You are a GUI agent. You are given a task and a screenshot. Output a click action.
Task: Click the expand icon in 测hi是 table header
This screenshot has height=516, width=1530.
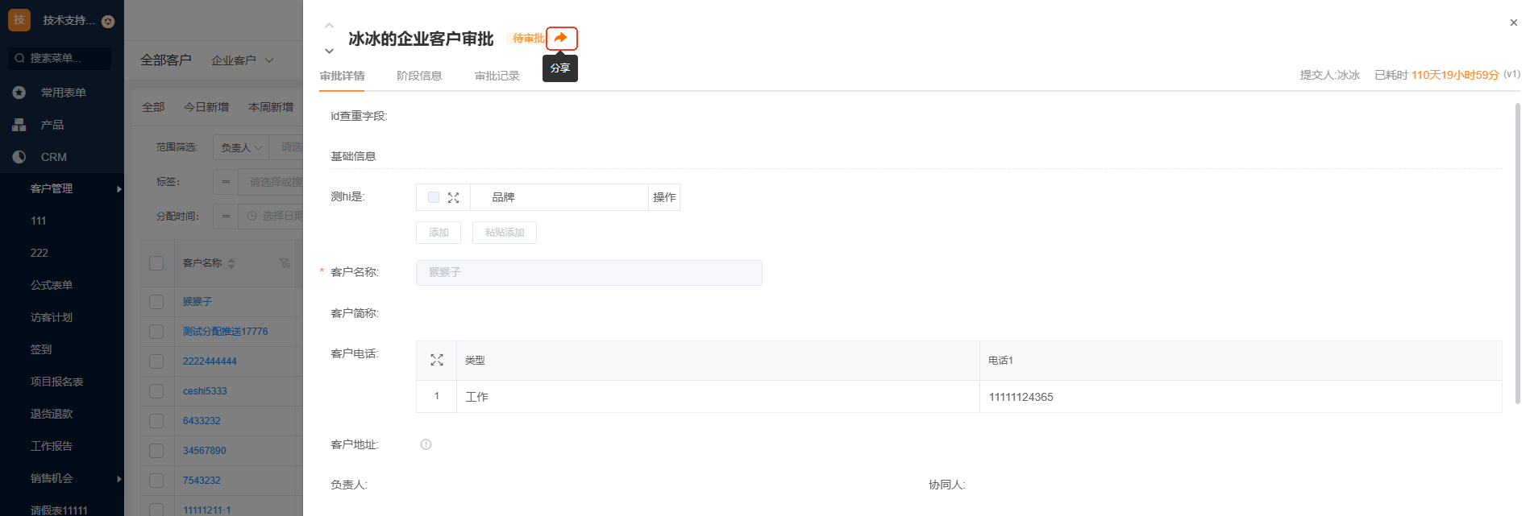[x=454, y=197]
